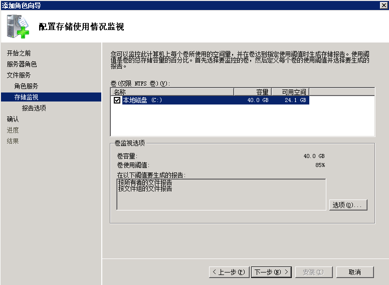Navigate to 角色服务 step

point(26,86)
